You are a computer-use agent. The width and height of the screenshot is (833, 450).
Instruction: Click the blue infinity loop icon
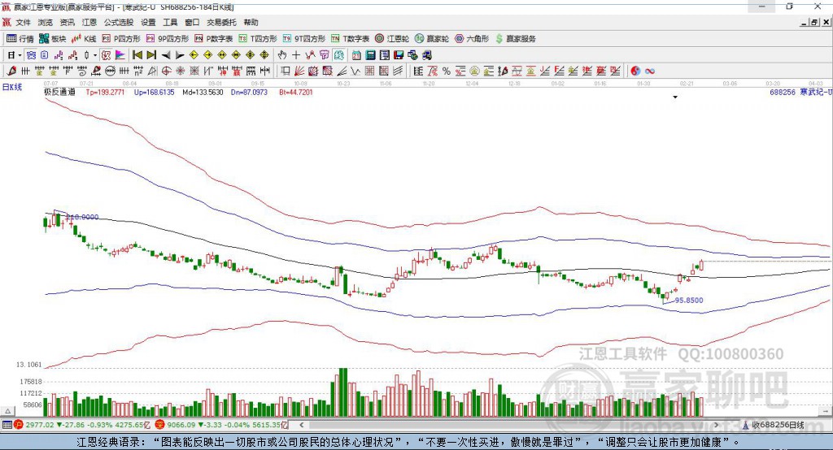click(x=650, y=71)
